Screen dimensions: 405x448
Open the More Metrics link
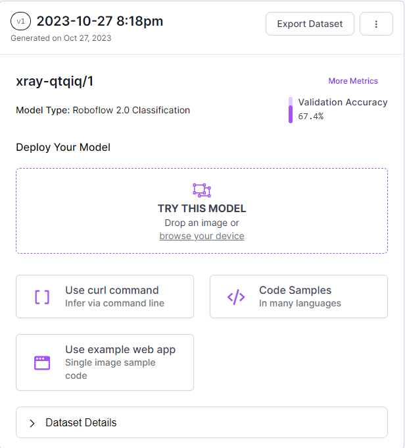pos(353,81)
